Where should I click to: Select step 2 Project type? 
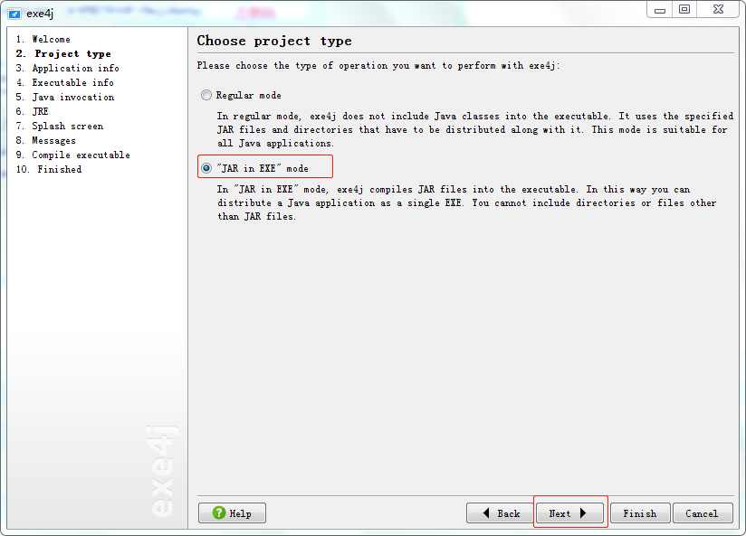(63, 53)
